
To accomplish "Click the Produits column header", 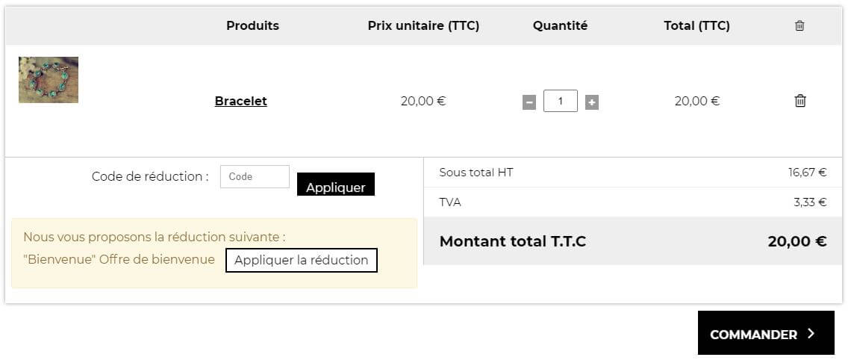I will click(253, 25).
